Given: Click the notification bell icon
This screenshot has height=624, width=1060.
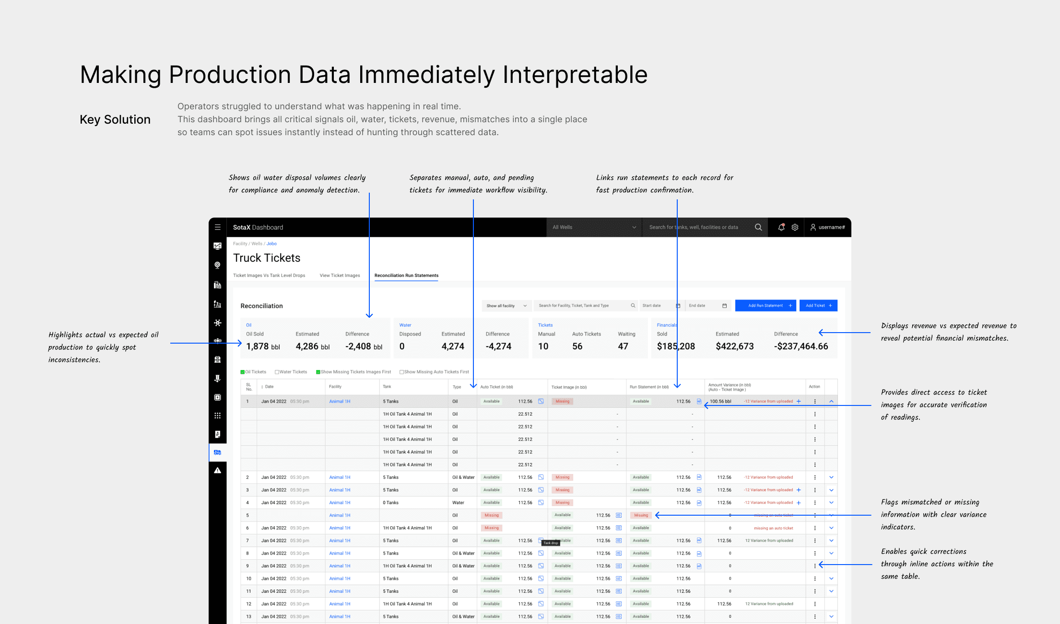Looking at the screenshot, I should point(781,227).
